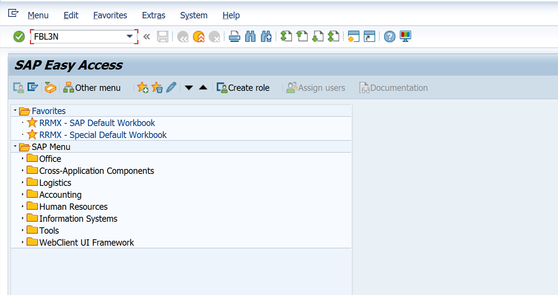Expand the Accounting folder
The height and width of the screenshot is (295, 558).
23,194
